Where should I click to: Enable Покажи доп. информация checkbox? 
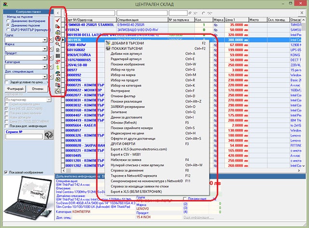[x=7, y=126]
